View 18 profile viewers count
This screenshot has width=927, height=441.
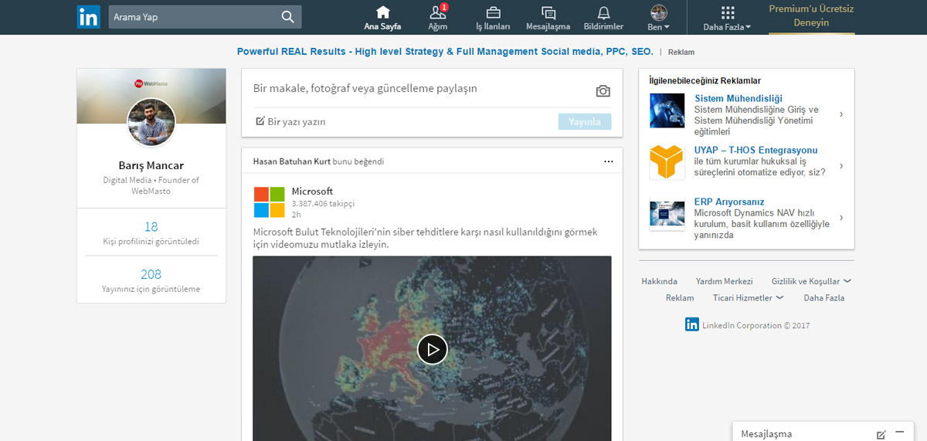point(151,227)
